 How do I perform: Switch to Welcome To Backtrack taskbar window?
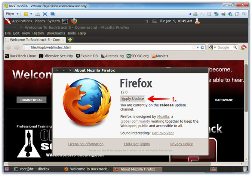click(x=87, y=169)
